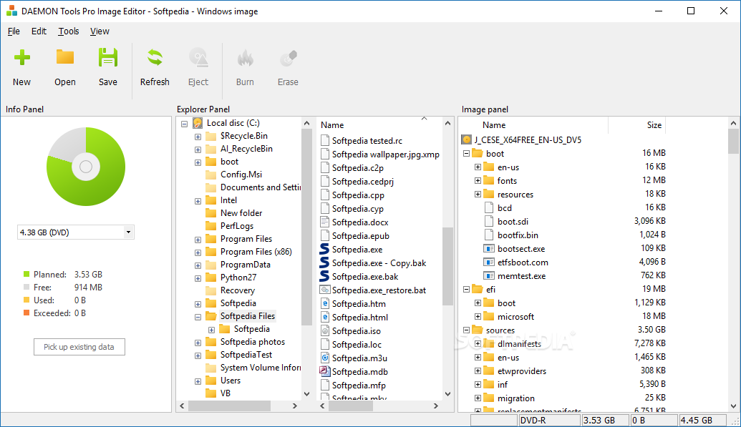Click the Open folder toolbar icon
741x427 pixels.
pyautogui.click(x=65, y=57)
